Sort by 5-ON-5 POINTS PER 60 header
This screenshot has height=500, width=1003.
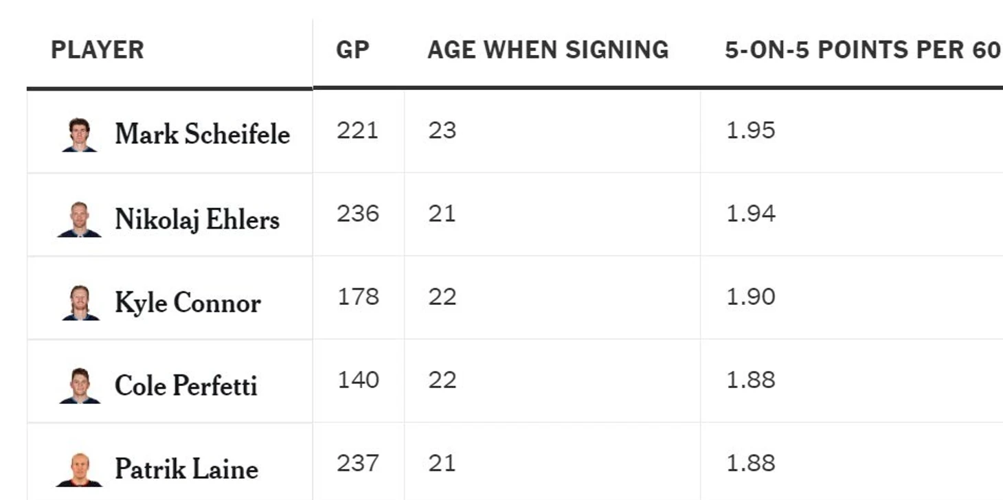pyautogui.click(x=862, y=50)
